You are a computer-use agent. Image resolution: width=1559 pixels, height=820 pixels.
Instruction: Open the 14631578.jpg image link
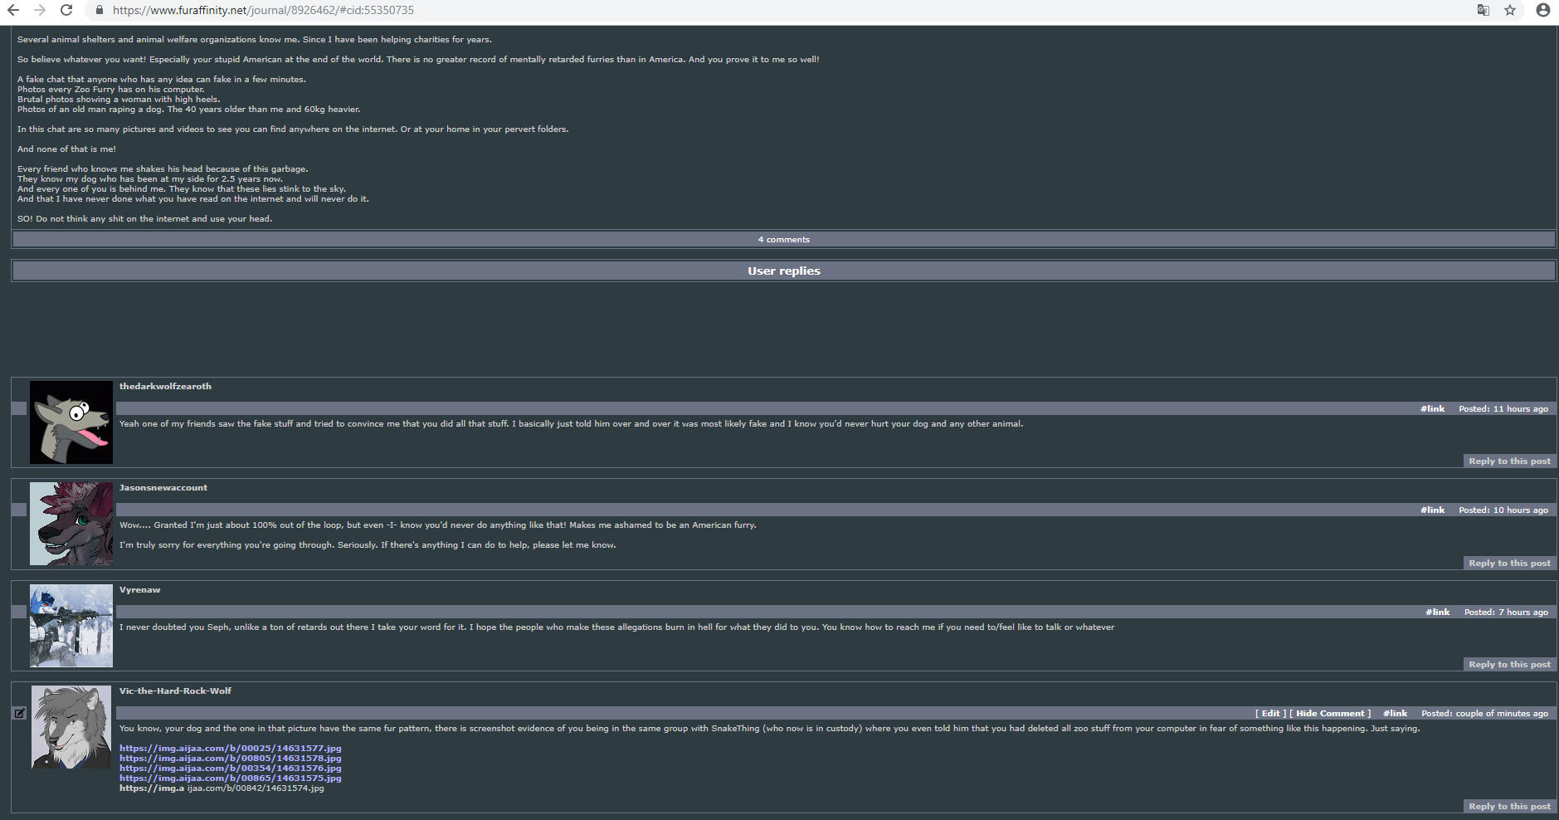(231, 758)
